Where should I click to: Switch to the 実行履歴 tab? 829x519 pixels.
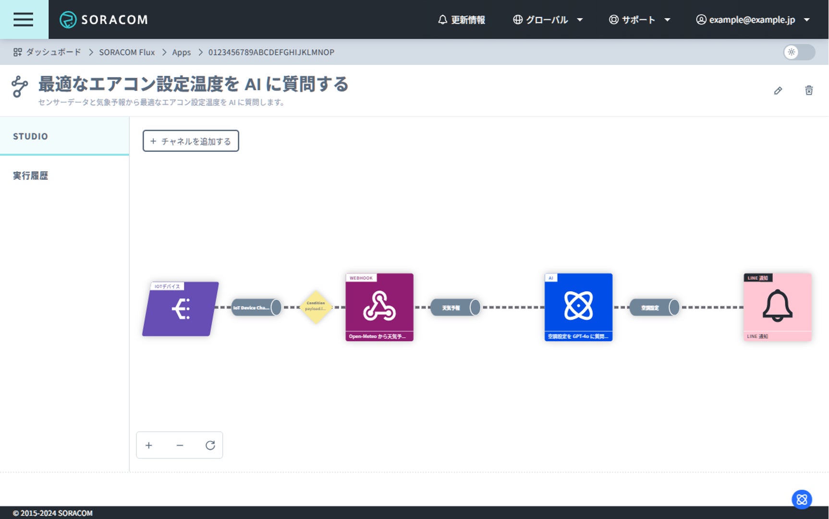point(31,176)
